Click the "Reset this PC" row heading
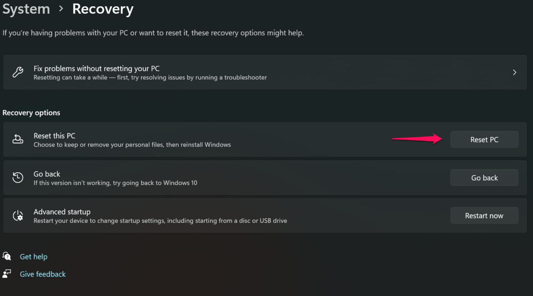Viewport: 533px width, 296px height. 55,136
